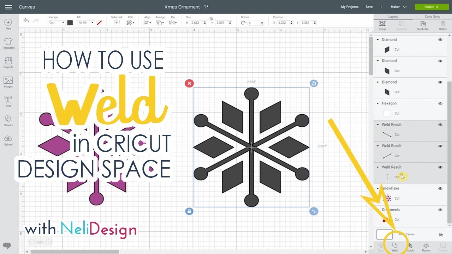Select the Snowflake layer row
The width and height of the screenshot is (452, 254).
pyautogui.click(x=410, y=195)
